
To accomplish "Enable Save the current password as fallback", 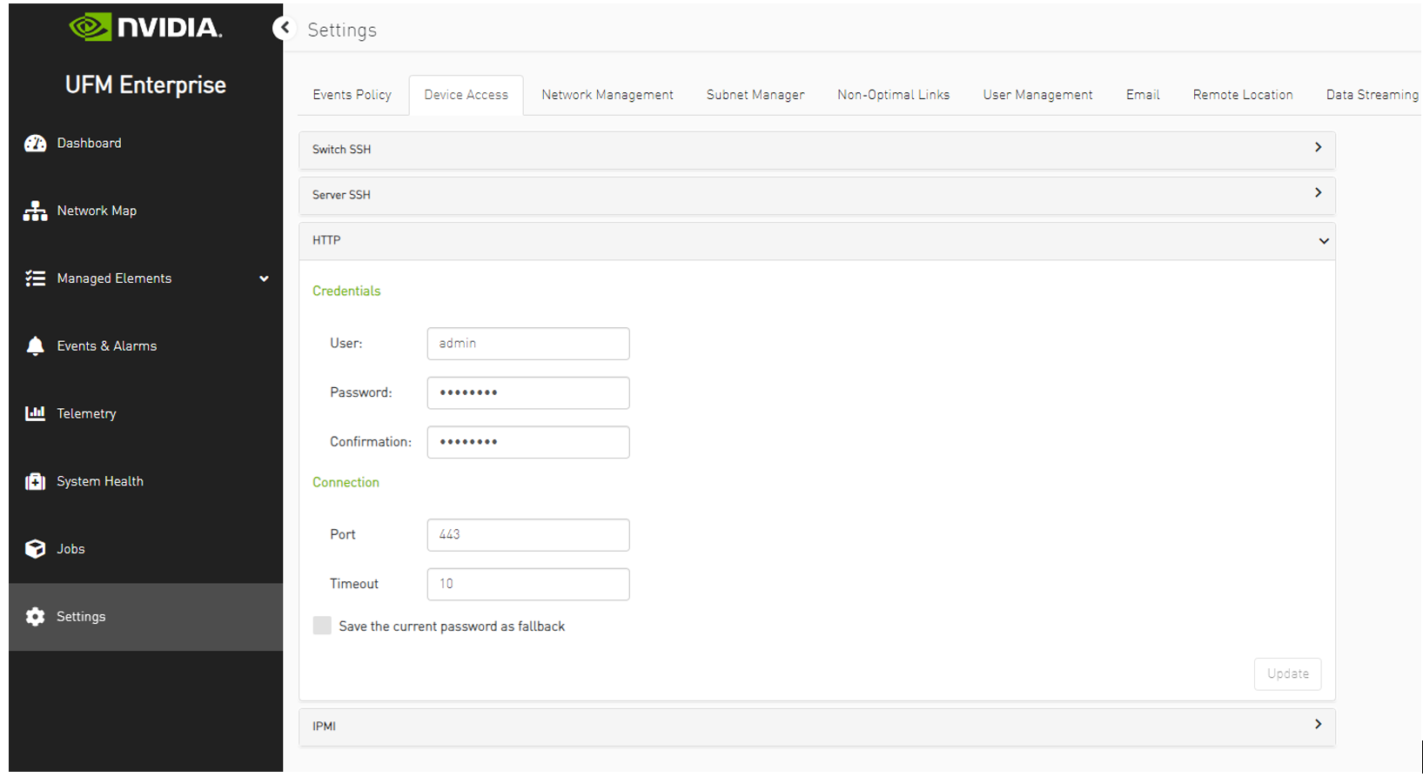I will point(322,626).
